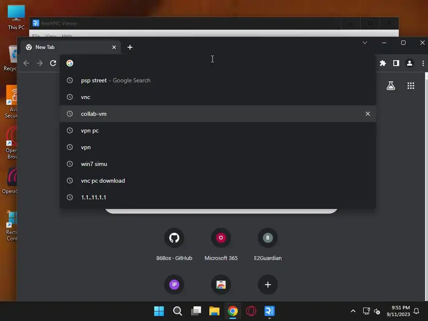Click the Google icon in address bar

pyautogui.click(x=70, y=63)
